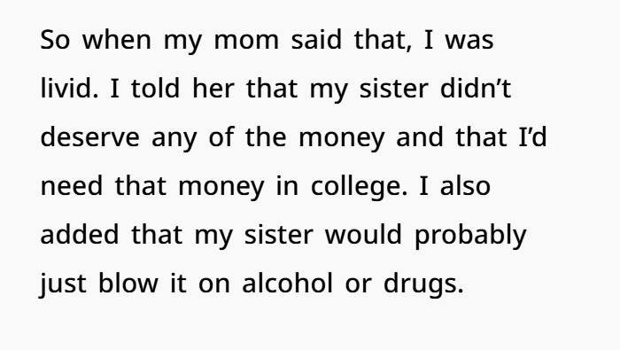Click the word 'alcohol' in the last line
Viewport: 620px width, 350px height.
(x=288, y=284)
